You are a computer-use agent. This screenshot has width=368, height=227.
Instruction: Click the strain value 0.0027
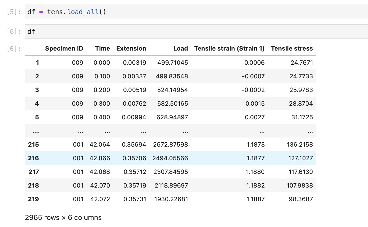coord(255,117)
